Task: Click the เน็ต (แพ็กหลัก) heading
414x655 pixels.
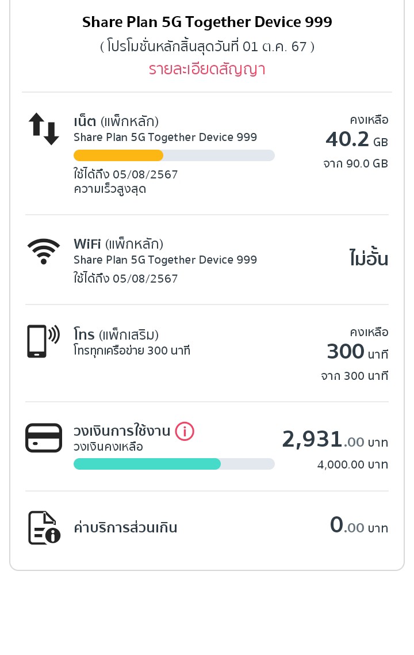Action: (116, 121)
